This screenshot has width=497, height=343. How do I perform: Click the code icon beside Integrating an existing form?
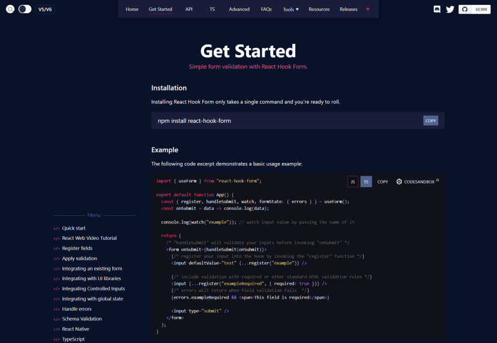pyautogui.click(x=57, y=269)
